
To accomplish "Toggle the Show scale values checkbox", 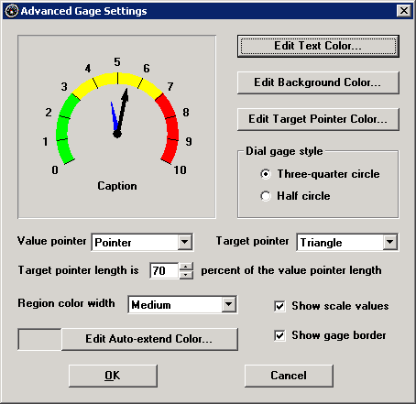I will click(x=279, y=306).
